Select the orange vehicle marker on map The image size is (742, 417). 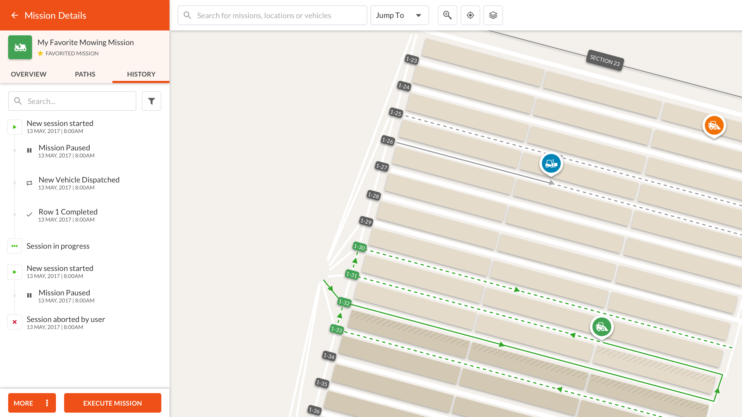tap(714, 125)
